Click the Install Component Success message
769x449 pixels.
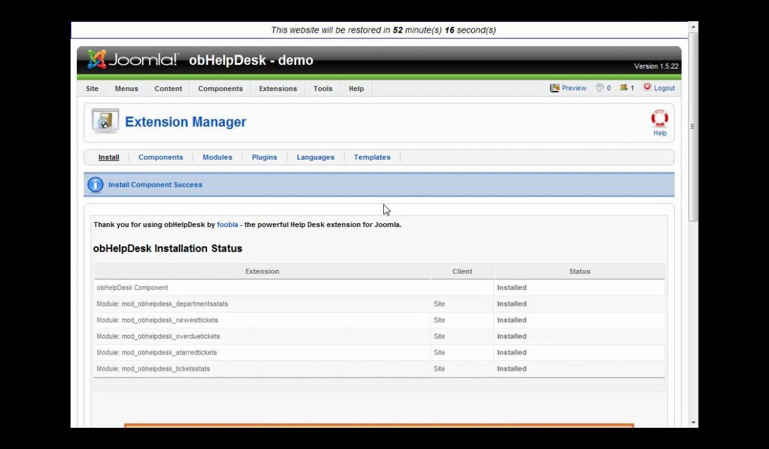coord(155,185)
